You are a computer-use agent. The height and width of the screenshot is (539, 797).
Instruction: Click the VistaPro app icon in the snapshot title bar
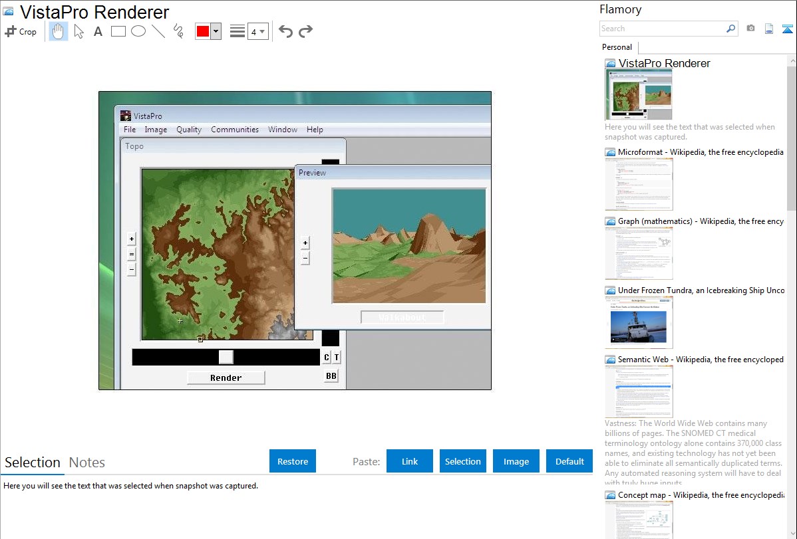(x=126, y=116)
